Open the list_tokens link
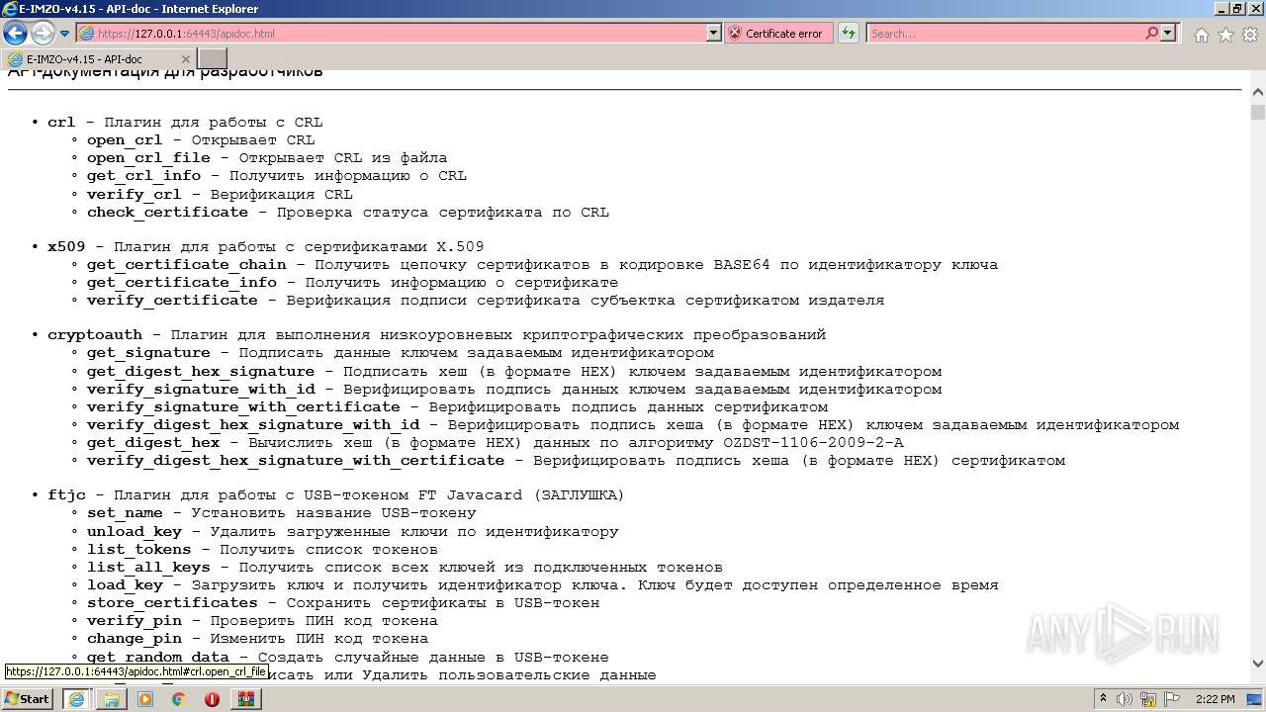The image size is (1266, 712). click(x=138, y=550)
